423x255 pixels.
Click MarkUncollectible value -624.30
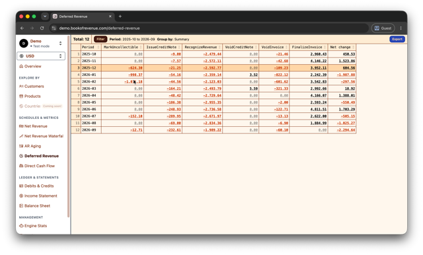click(135, 68)
